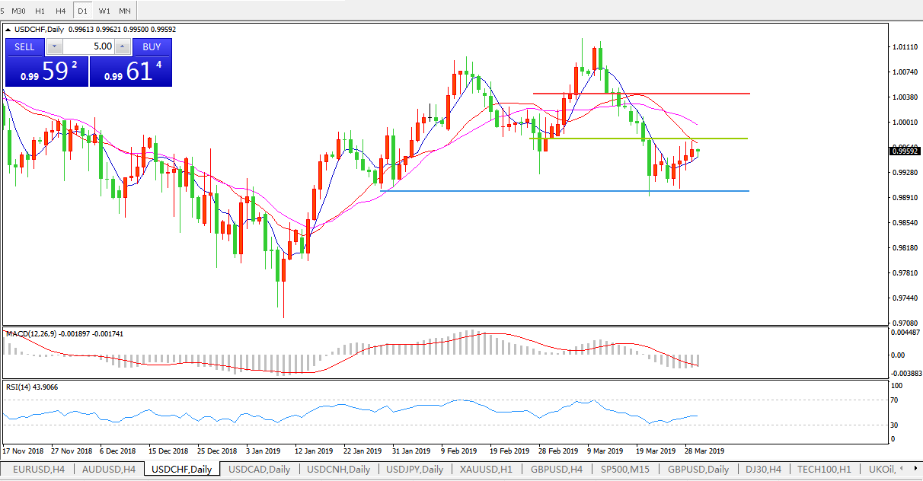Screen dimensions: 923x481
Task: Collapse the one-click trading panel triangle
Action: click(x=8, y=30)
